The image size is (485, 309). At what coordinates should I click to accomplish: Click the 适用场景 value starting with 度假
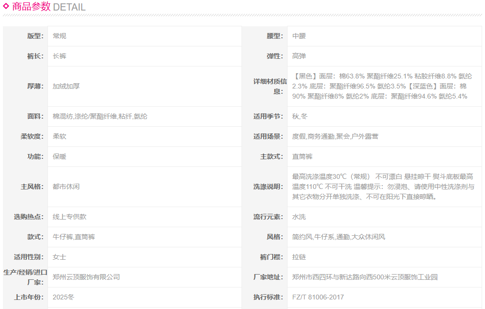[x=335, y=136]
